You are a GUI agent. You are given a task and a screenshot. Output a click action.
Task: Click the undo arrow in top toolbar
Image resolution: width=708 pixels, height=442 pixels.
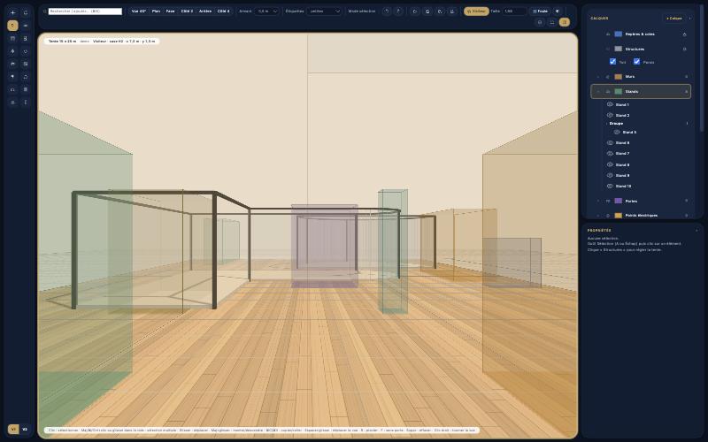pyautogui.click(x=386, y=11)
